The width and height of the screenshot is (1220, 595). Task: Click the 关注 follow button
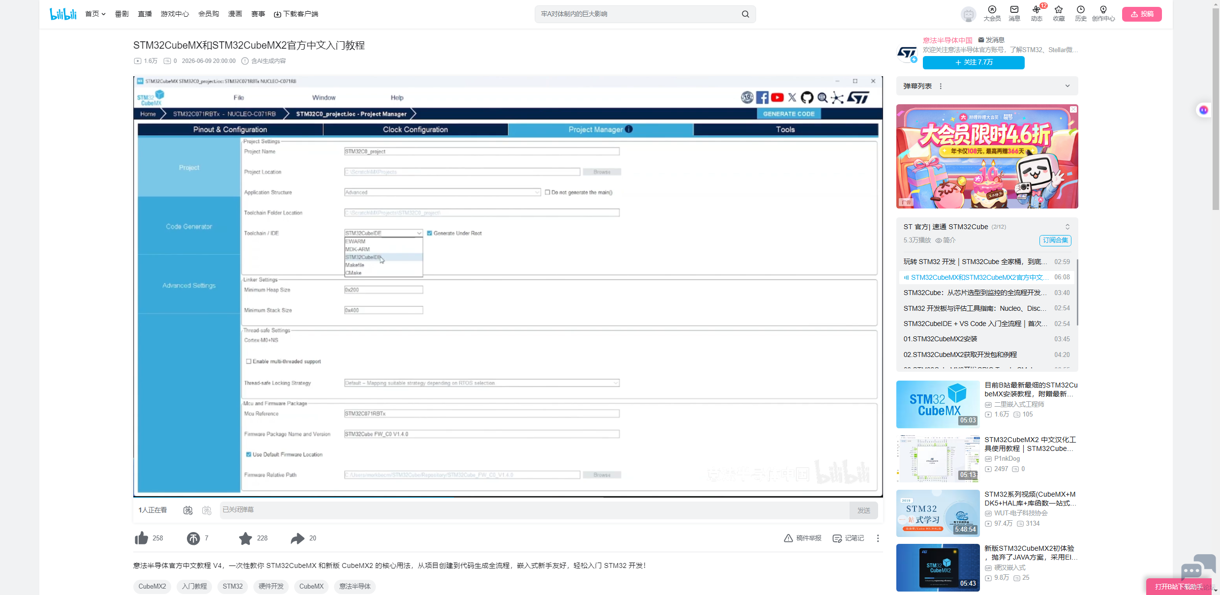click(x=974, y=62)
